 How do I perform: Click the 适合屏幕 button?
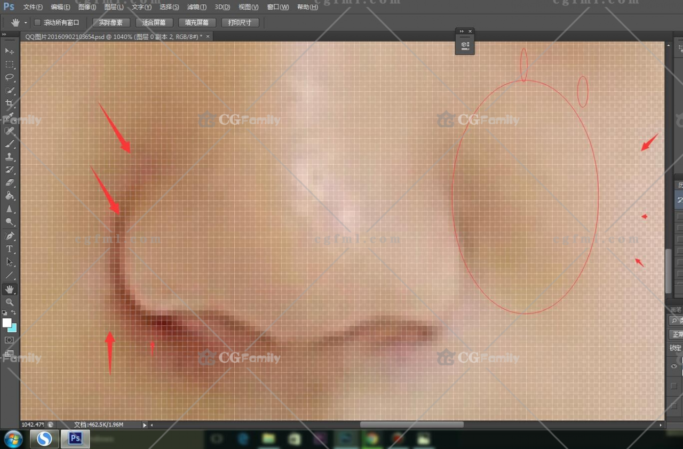154,22
